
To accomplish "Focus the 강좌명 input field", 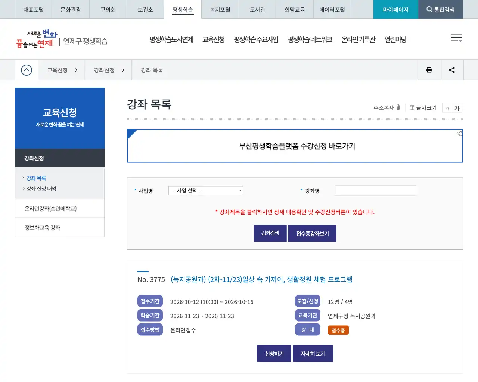I will pos(375,191).
